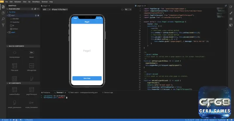Click Page Explorer new page icon

35,9
